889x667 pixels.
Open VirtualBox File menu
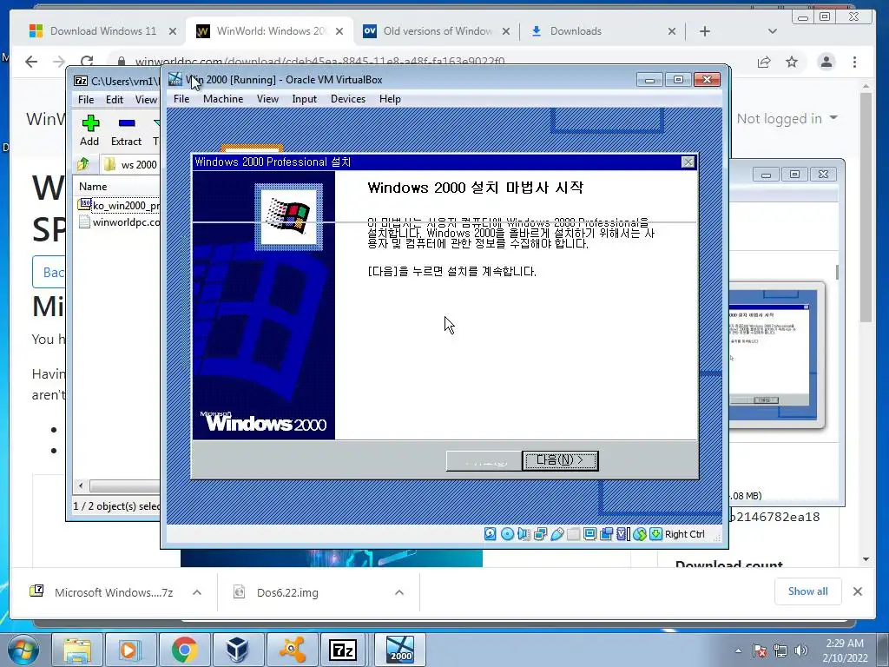pyautogui.click(x=181, y=99)
